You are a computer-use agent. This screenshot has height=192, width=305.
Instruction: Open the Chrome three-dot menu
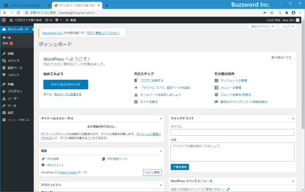click(x=300, y=13)
